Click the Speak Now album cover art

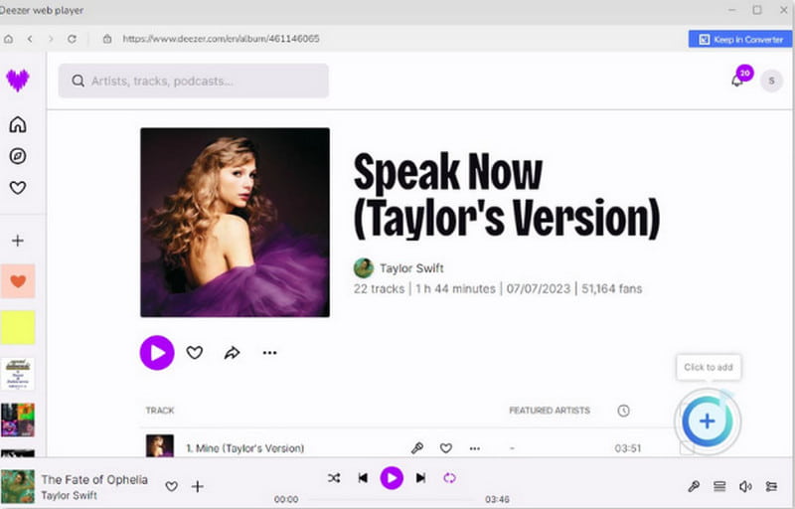pos(235,223)
